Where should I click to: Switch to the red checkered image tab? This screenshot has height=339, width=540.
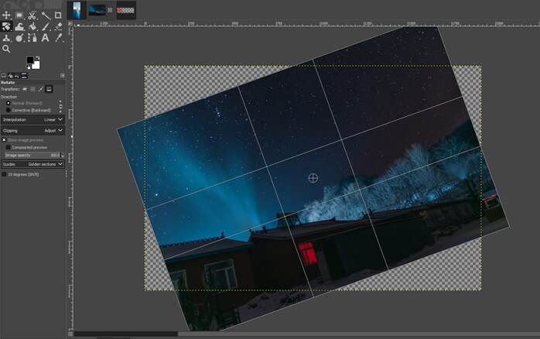coord(125,10)
